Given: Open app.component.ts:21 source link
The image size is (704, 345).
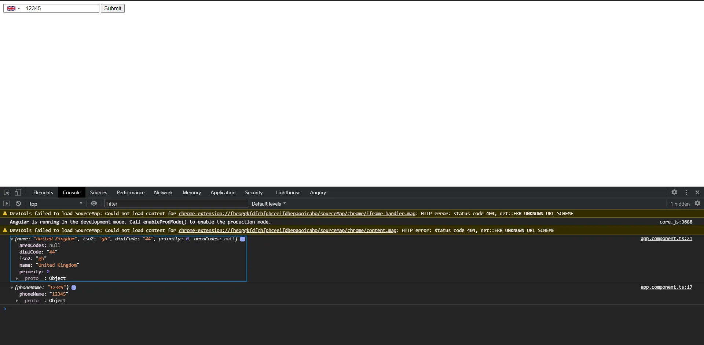Looking at the screenshot, I should point(666,239).
